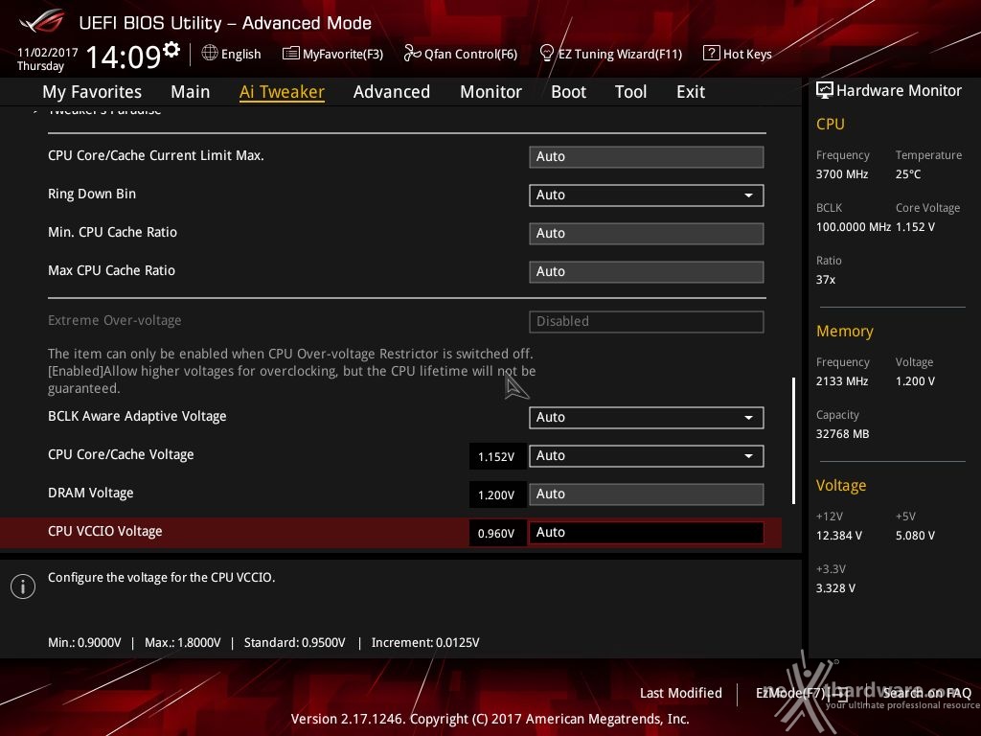The width and height of the screenshot is (981, 736).
Task: Click the DRAM Voltage Auto field
Action: point(647,494)
